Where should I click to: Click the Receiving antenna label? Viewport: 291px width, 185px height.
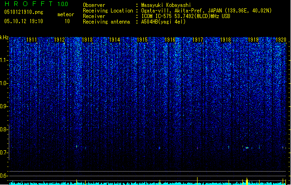pos(106,22)
